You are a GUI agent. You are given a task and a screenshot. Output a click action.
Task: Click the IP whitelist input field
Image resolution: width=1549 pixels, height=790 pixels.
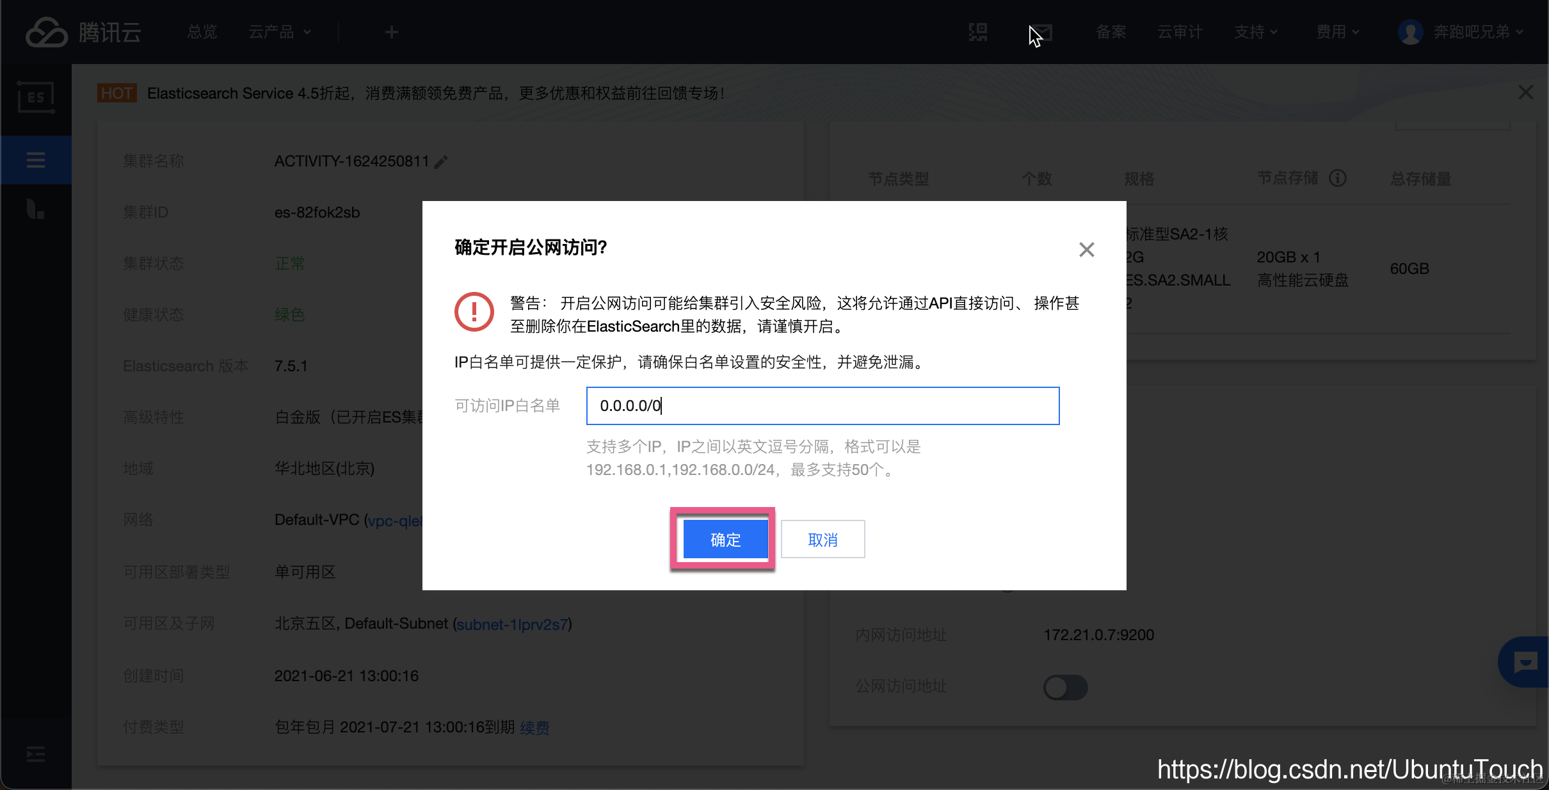(x=823, y=406)
